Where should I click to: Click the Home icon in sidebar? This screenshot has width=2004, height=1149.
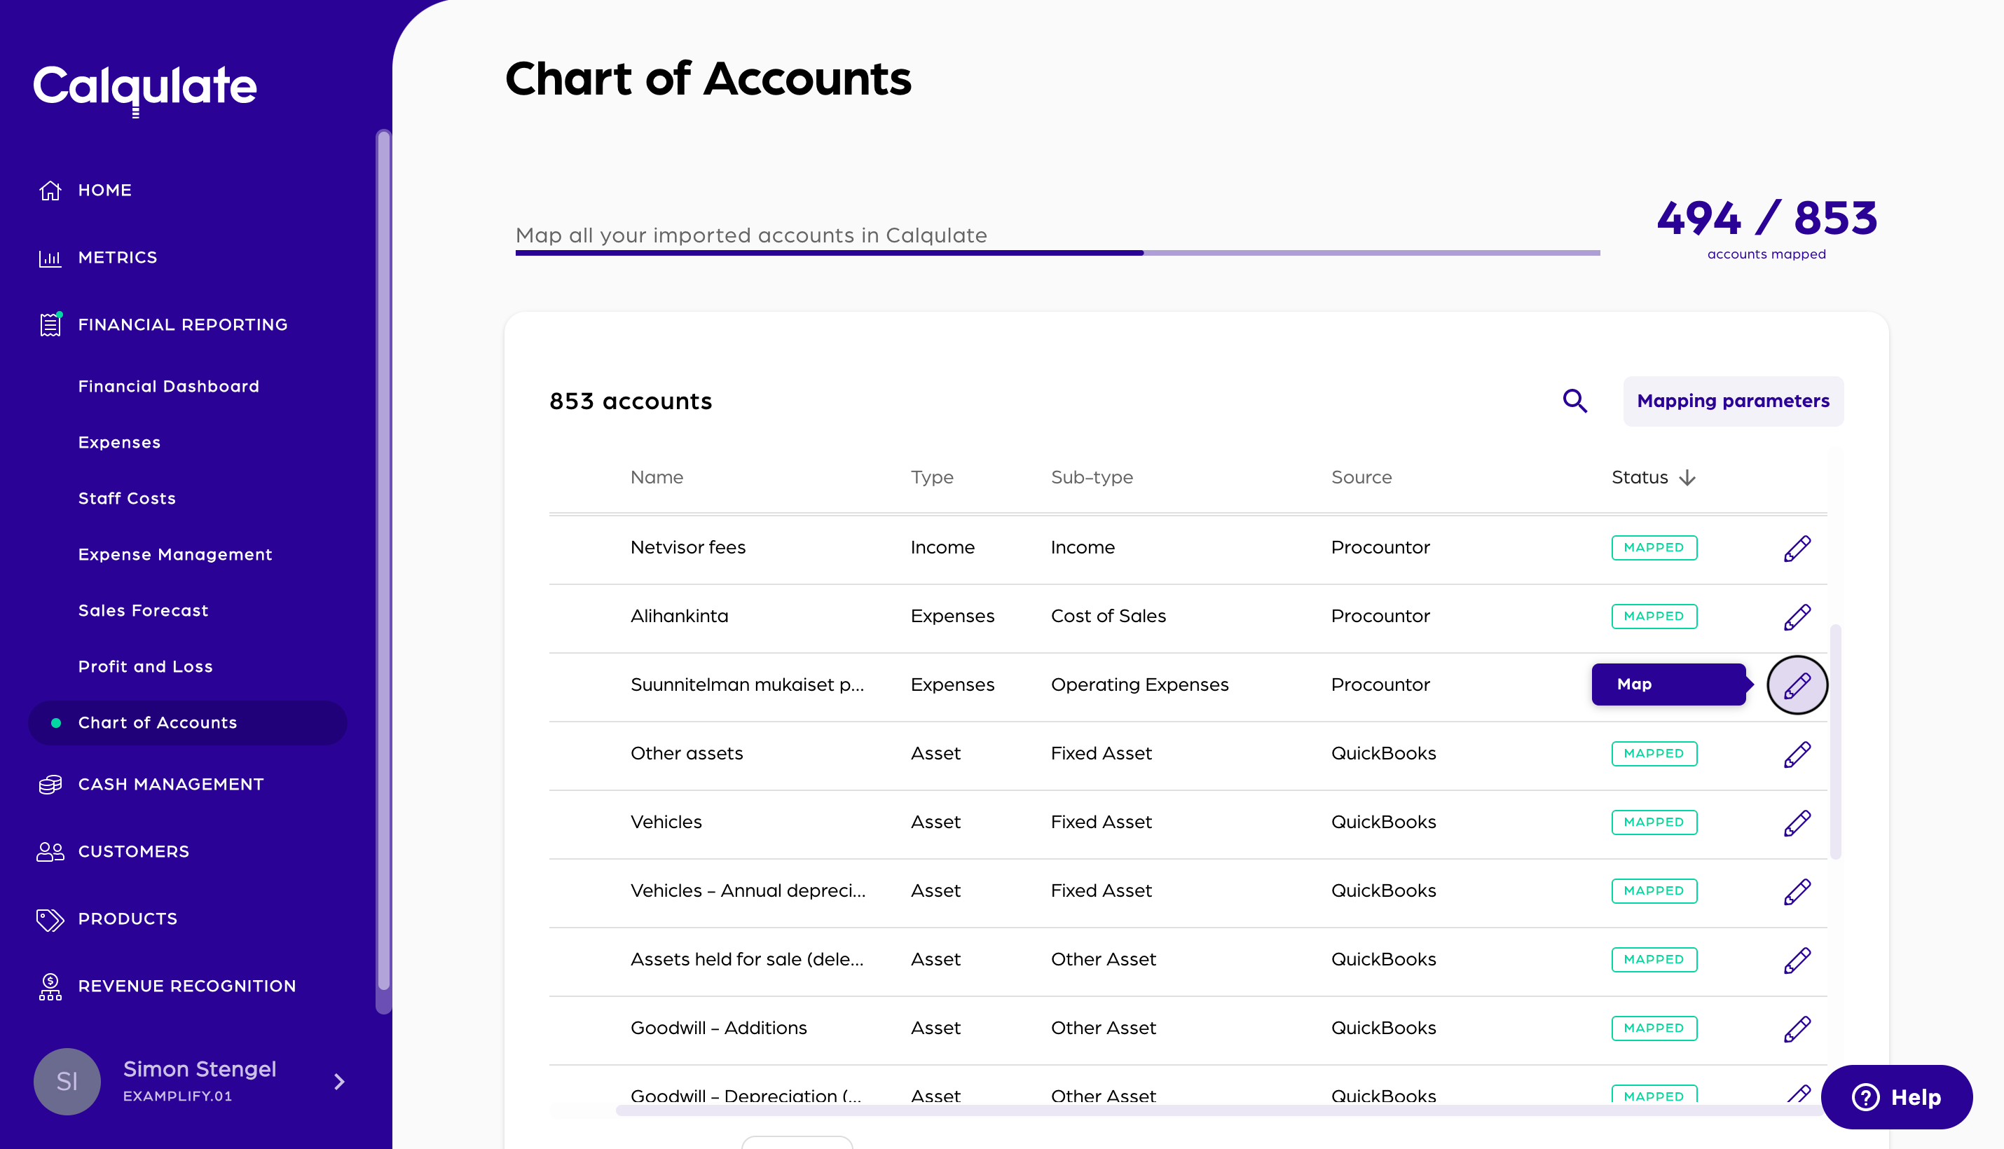coord(50,190)
